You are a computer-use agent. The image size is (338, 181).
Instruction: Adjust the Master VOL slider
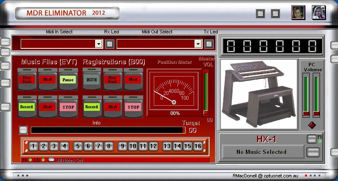(x=206, y=112)
